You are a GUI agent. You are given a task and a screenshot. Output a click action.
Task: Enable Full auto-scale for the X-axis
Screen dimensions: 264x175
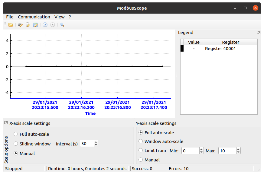click(x=15, y=134)
